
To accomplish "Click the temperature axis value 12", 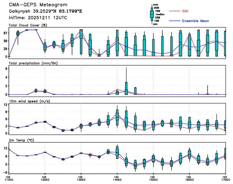I will pos(5,148).
